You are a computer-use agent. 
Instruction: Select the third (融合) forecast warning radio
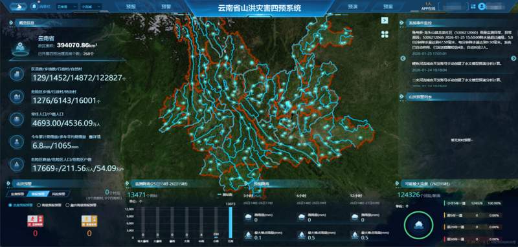(67, 205)
